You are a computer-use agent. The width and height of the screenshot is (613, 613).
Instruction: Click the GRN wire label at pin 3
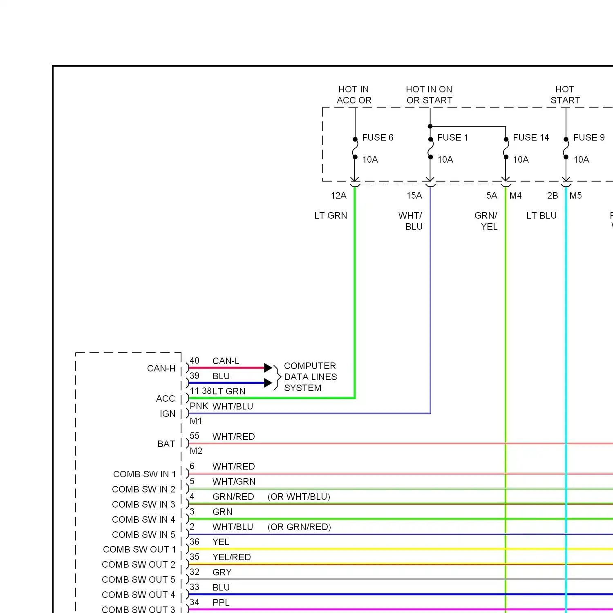coord(222,512)
